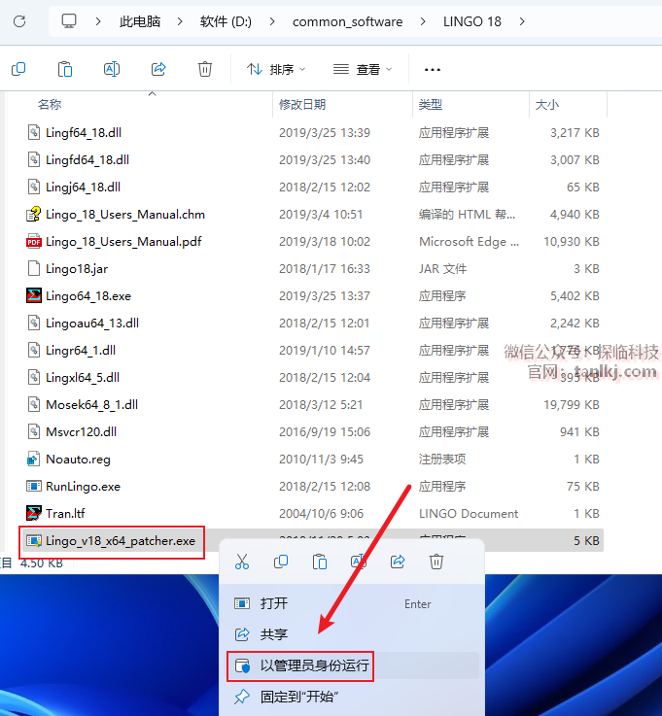Click the Lingo18.jar blank file icon
Viewport: 662px width, 716px height.
click(34, 268)
